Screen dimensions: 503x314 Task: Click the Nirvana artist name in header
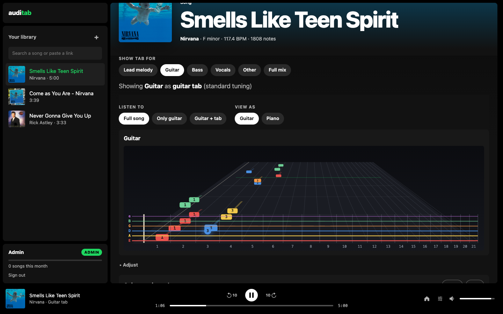click(189, 39)
